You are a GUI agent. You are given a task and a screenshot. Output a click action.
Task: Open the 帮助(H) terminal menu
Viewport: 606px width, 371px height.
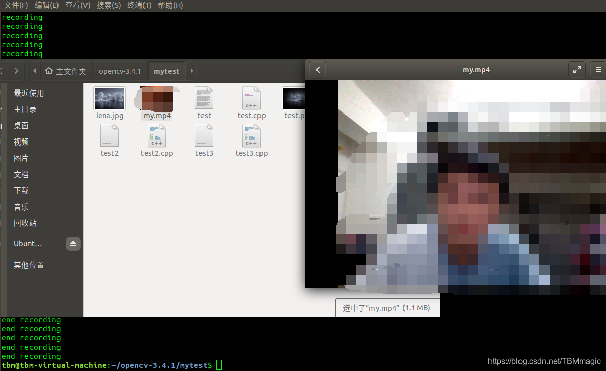click(170, 5)
